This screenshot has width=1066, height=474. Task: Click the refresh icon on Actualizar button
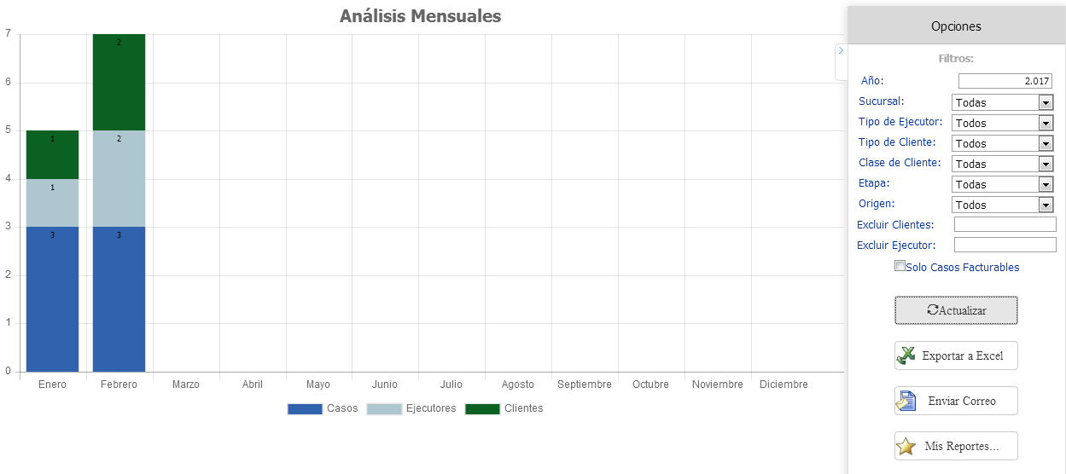[x=933, y=310]
